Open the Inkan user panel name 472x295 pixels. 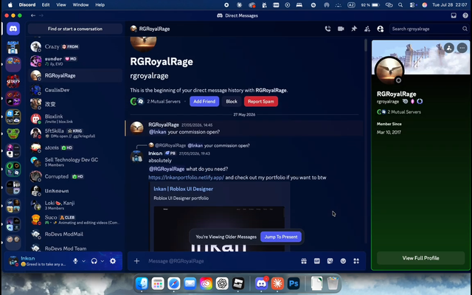[x=28, y=258]
